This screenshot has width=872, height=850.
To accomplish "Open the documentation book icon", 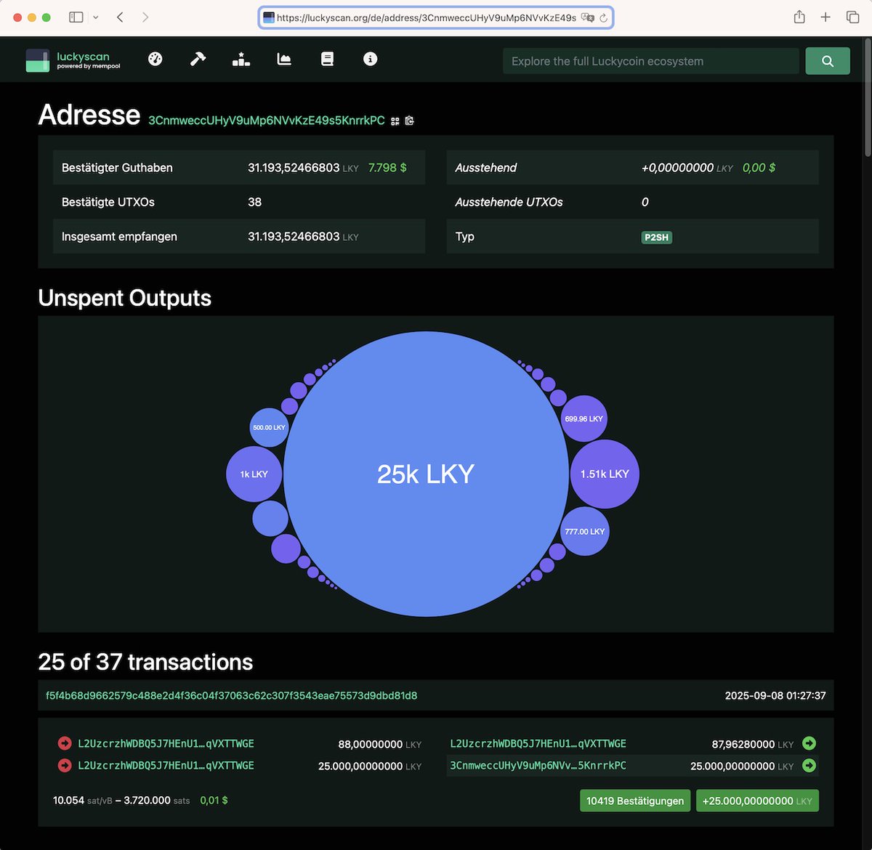I will pos(327,59).
